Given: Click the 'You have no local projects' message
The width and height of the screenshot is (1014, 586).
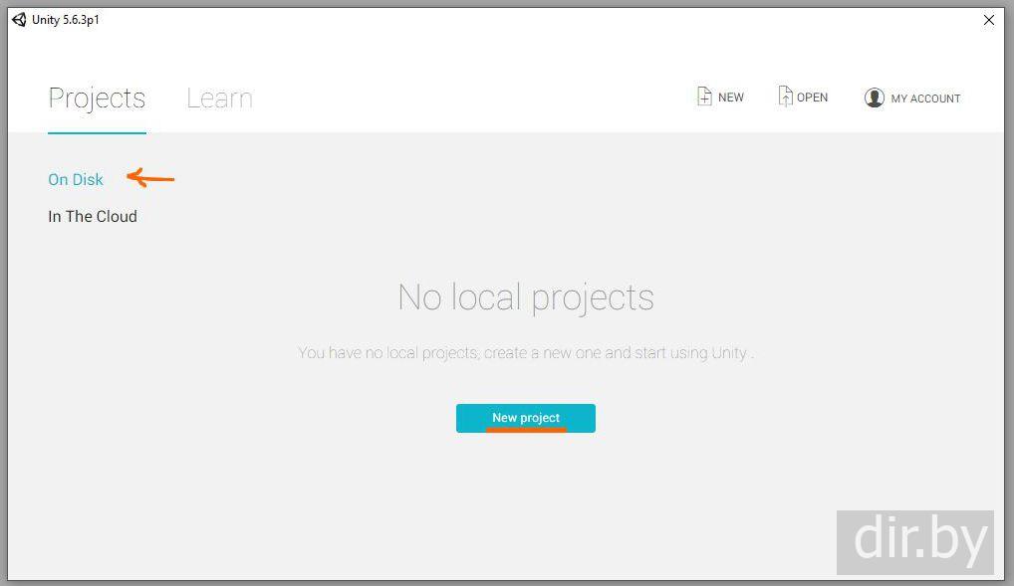Looking at the screenshot, I should click(526, 353).
